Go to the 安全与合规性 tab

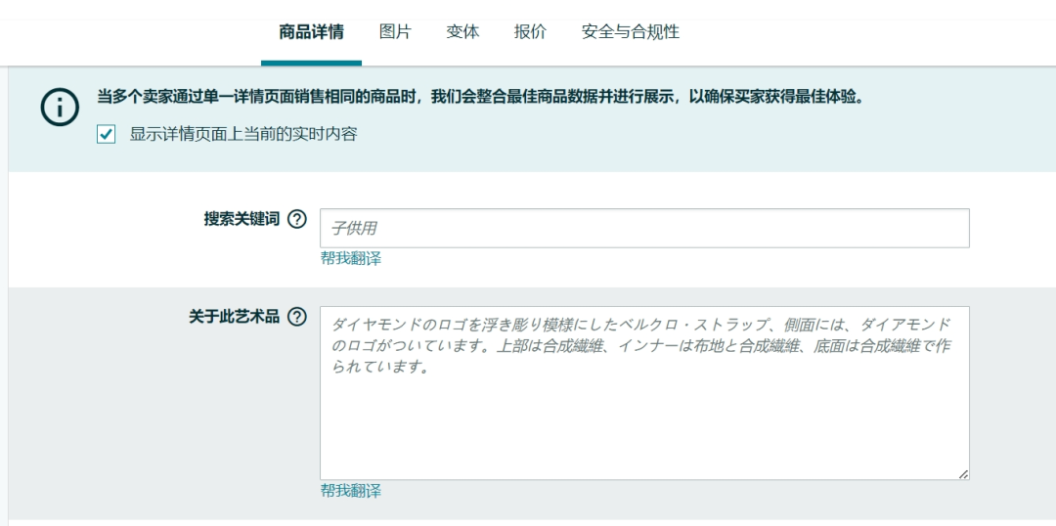pos(631,32)
